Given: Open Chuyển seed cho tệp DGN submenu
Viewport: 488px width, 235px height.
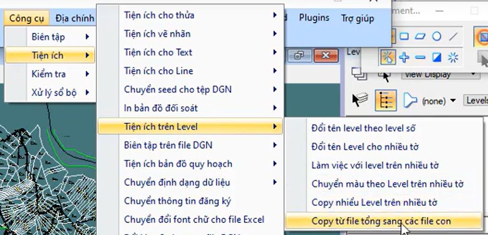Looking at the screenshot, I should [190, 90].
